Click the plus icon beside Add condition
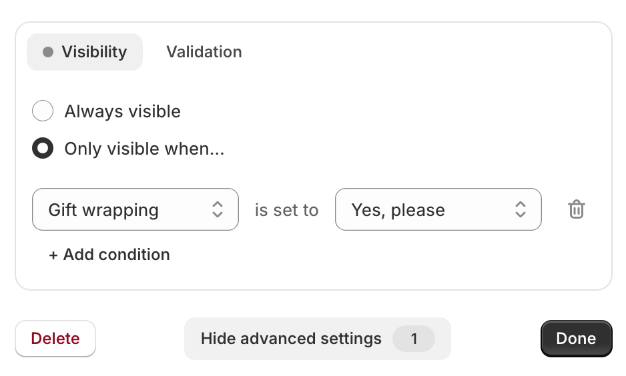626x376 pixels. (x=53, y=255)
